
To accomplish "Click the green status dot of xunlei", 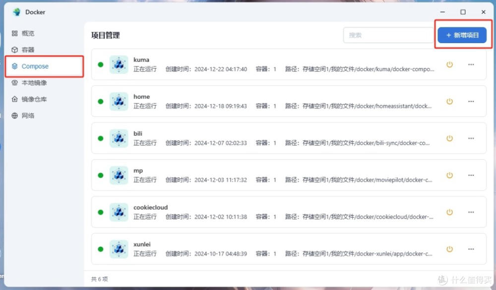I will [101, 249].
